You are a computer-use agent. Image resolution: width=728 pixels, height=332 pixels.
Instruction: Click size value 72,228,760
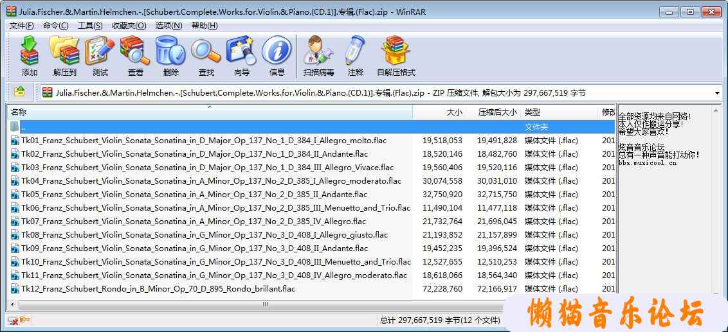[442, 289]
